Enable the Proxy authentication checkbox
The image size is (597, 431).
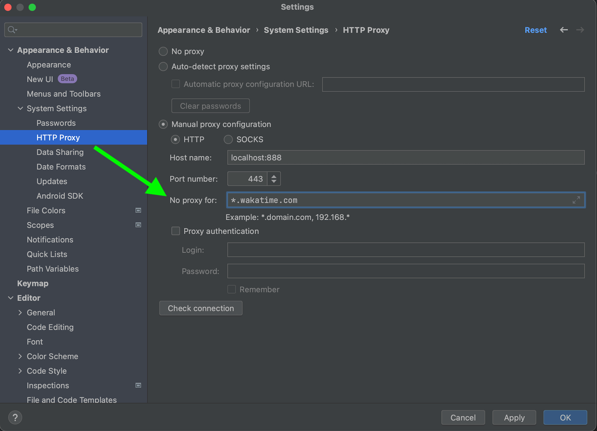(x=175, y=231)
